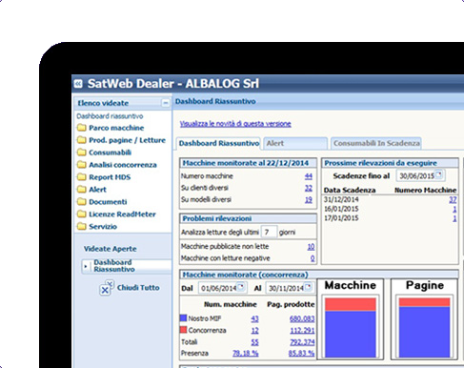Click the giorni input field showing 7

(x=269, y=232)
